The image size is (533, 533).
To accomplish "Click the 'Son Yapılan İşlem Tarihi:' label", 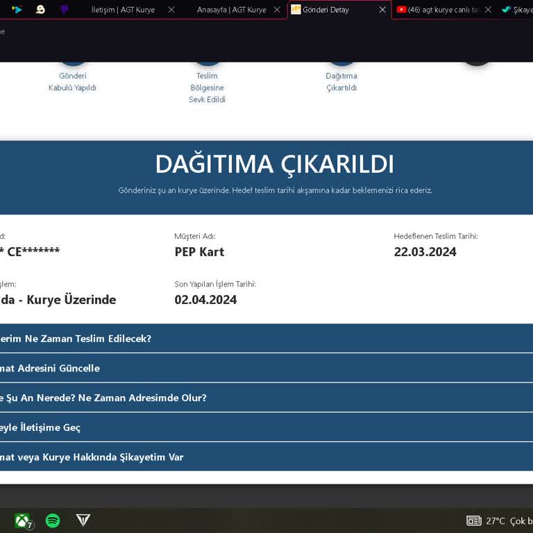I will pyautogui.click(x=215, y=284).
